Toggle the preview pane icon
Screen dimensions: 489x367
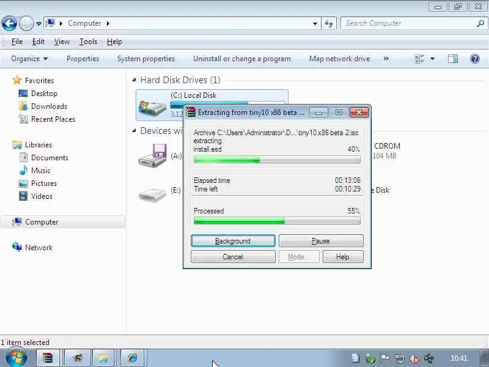[453, 59]
